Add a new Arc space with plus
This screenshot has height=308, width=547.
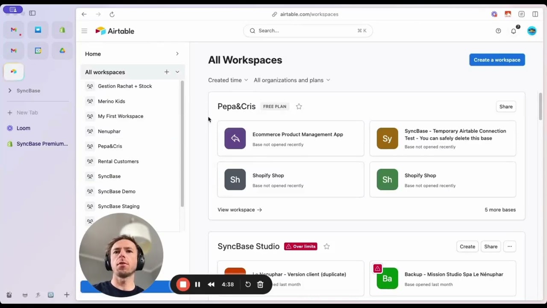67,295
